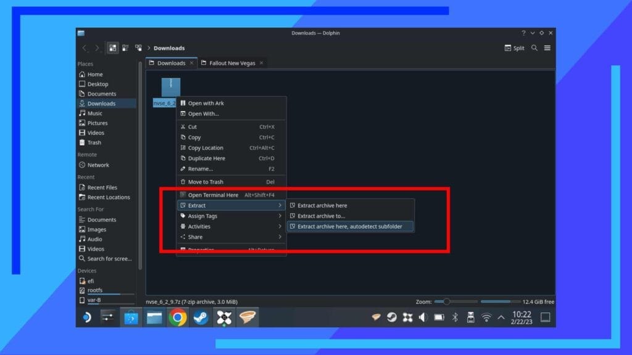Go forward in Dolphin history
Viewport: 632px width, 355px height.
coord(97,48)
